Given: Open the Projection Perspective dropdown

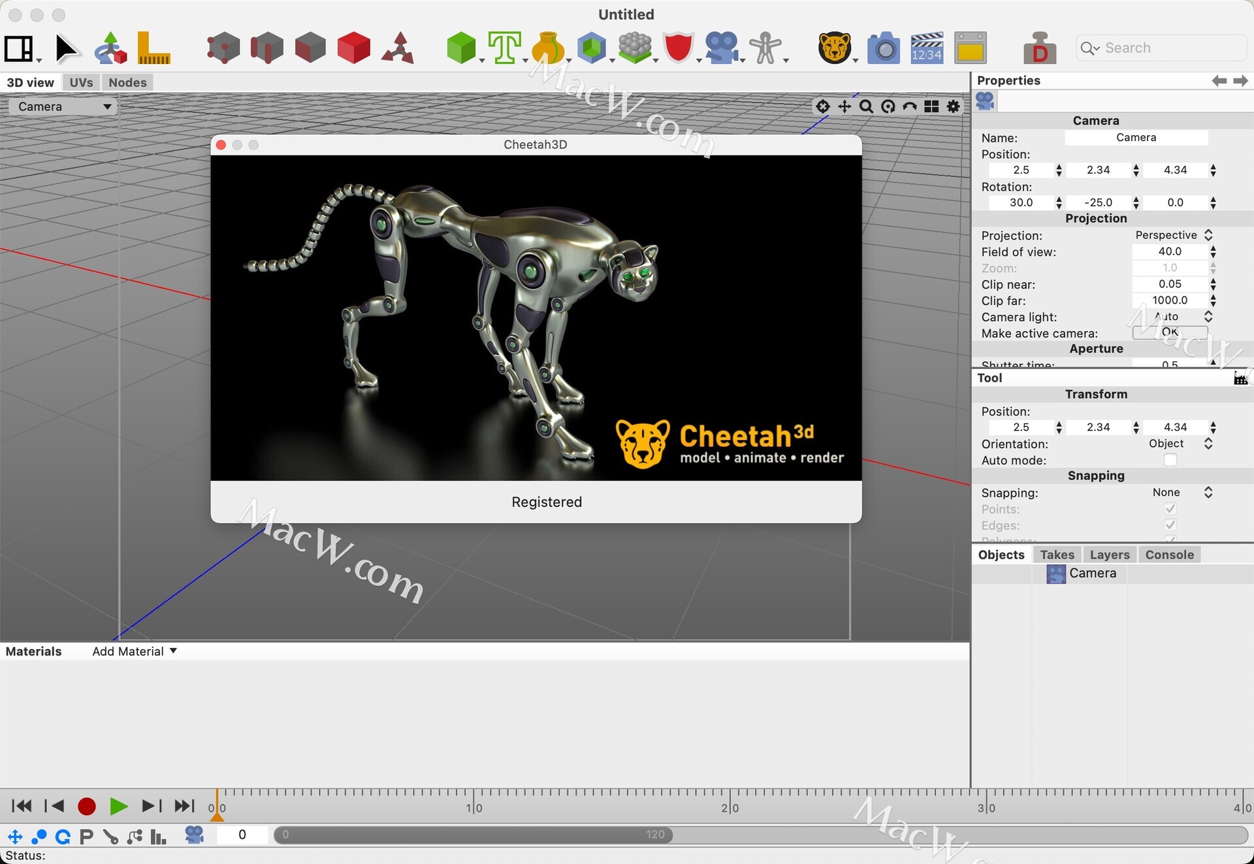Looking at the screenshot, I should coord(1173,235).
